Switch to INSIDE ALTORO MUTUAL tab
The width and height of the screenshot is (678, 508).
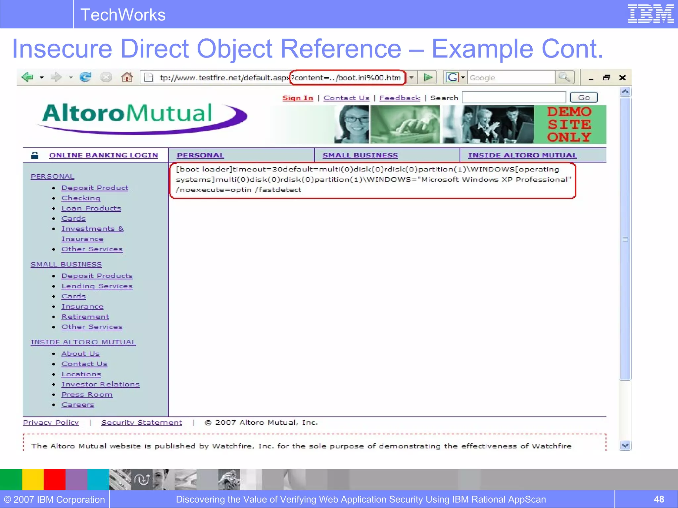point(522,155)
